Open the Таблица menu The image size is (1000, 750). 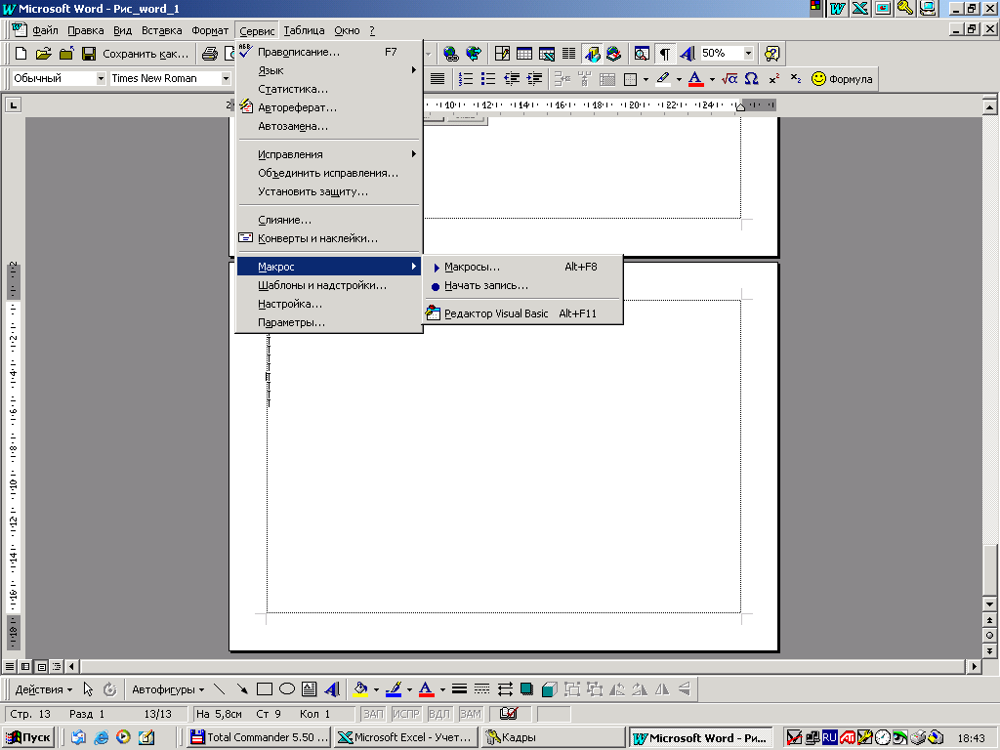point(304,30)
